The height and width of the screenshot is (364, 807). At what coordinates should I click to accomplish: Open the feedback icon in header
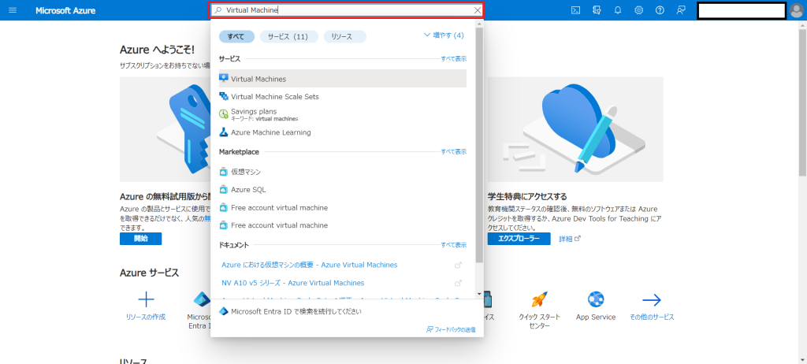click(x=681, y=10)
